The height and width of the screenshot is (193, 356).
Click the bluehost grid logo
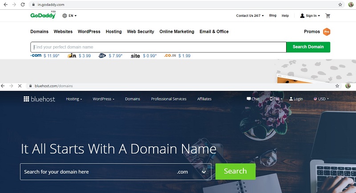[26, 99]
